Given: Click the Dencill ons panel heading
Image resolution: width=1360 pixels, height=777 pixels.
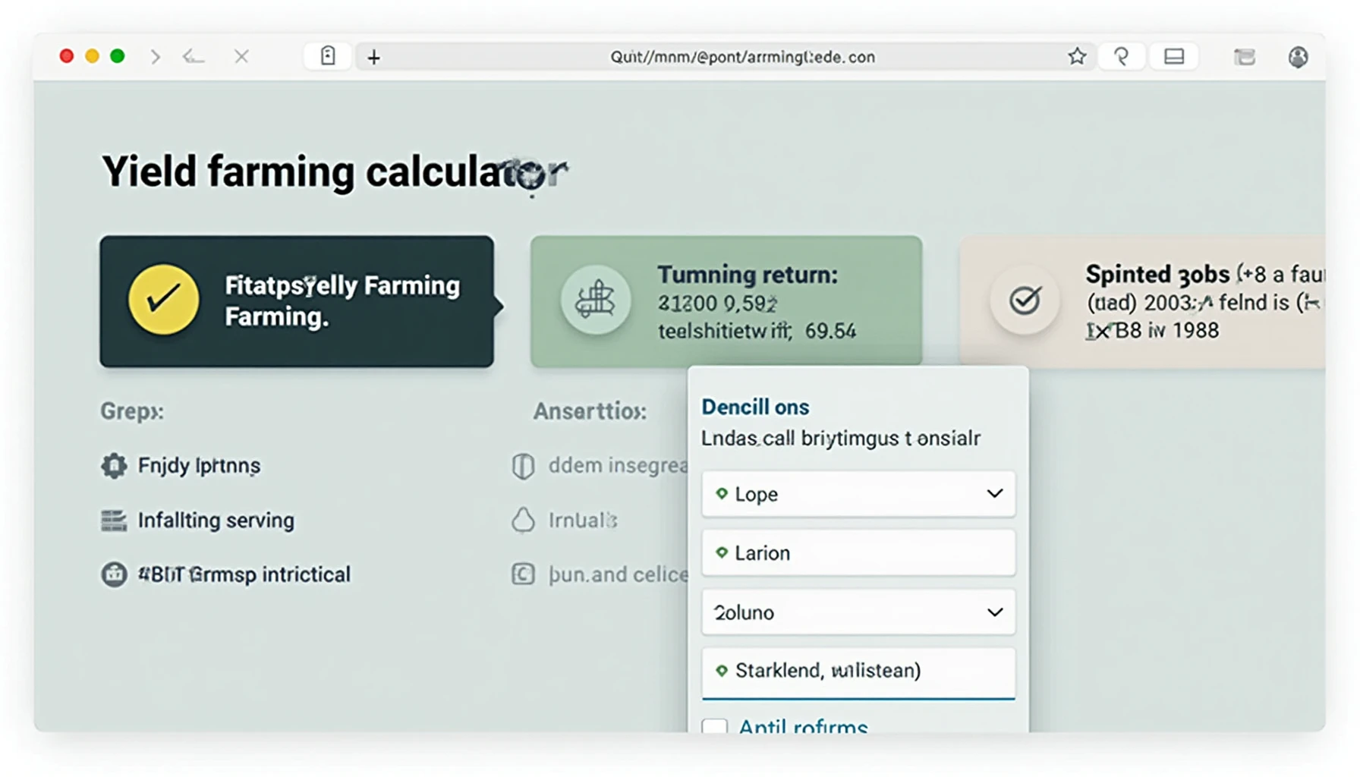Looking at the screenshot, I should (x=755, y=407).
